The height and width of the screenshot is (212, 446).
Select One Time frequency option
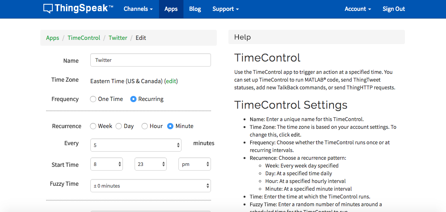coord(93,99)
